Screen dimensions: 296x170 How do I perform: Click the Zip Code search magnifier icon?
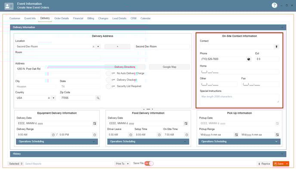98,98
